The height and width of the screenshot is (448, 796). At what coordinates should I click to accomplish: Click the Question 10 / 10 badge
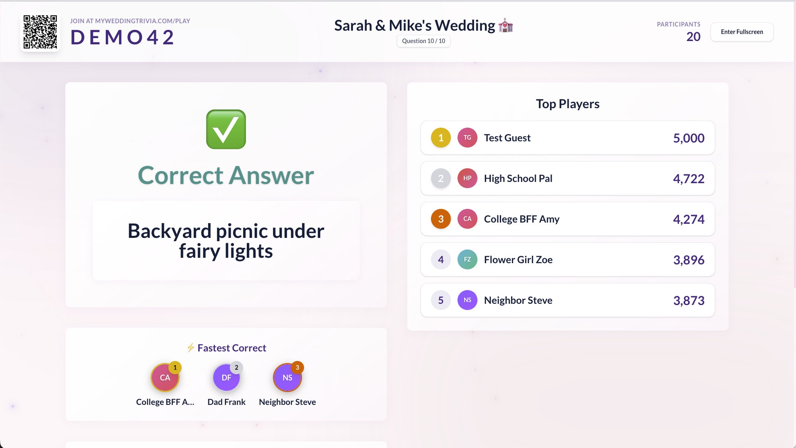424,41
